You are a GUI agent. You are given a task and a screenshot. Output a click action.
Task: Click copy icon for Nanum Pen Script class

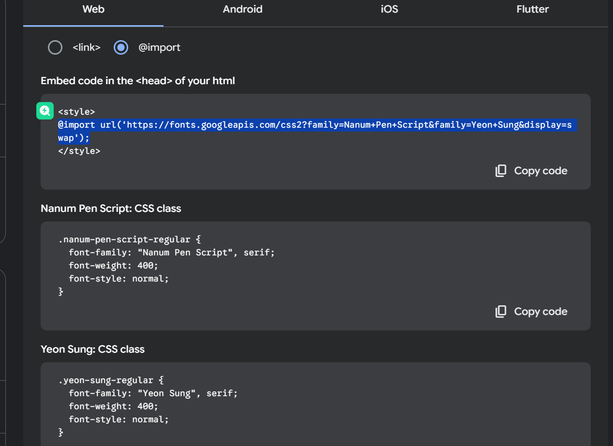click(x=501, y=312)
